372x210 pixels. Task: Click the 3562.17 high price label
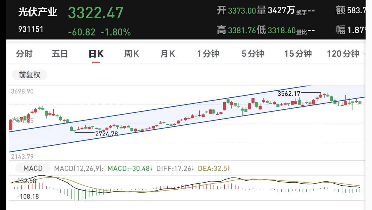(x=289, y=94)
